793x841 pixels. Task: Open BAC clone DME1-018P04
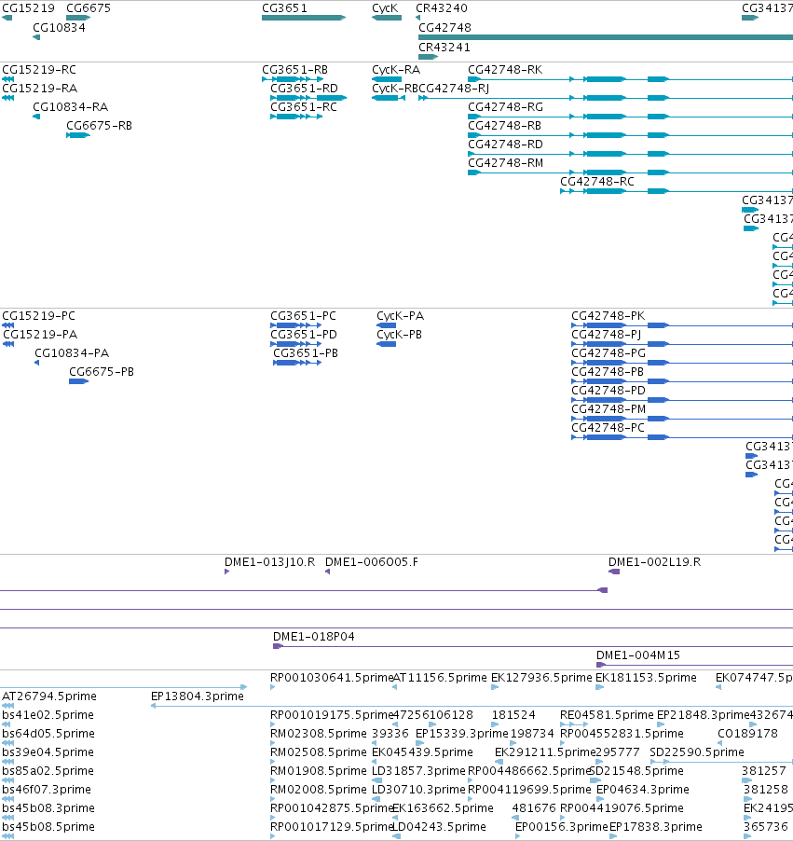tap(314, 637)
